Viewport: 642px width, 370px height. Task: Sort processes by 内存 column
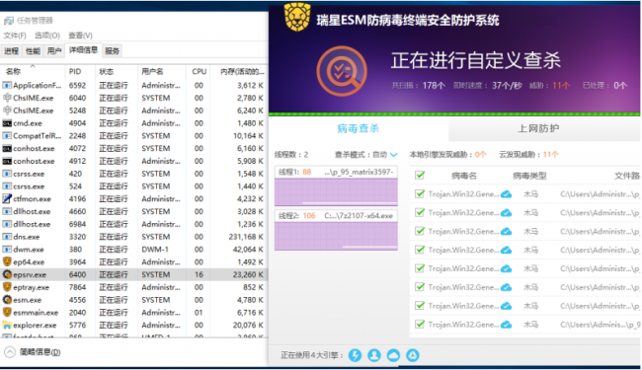(x=240, y=71)
